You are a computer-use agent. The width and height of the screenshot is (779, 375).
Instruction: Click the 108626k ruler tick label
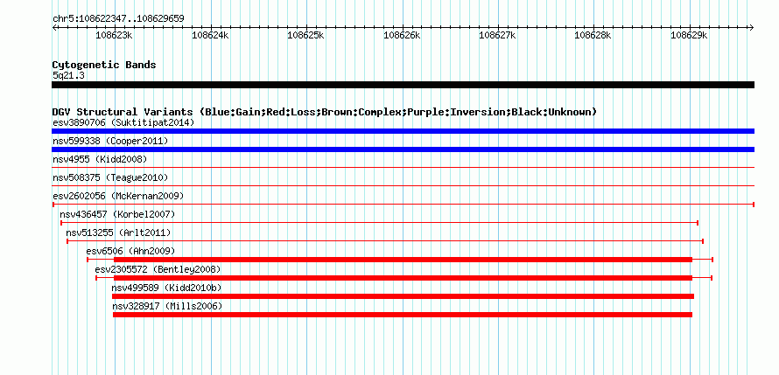click(x=402, y=35)
